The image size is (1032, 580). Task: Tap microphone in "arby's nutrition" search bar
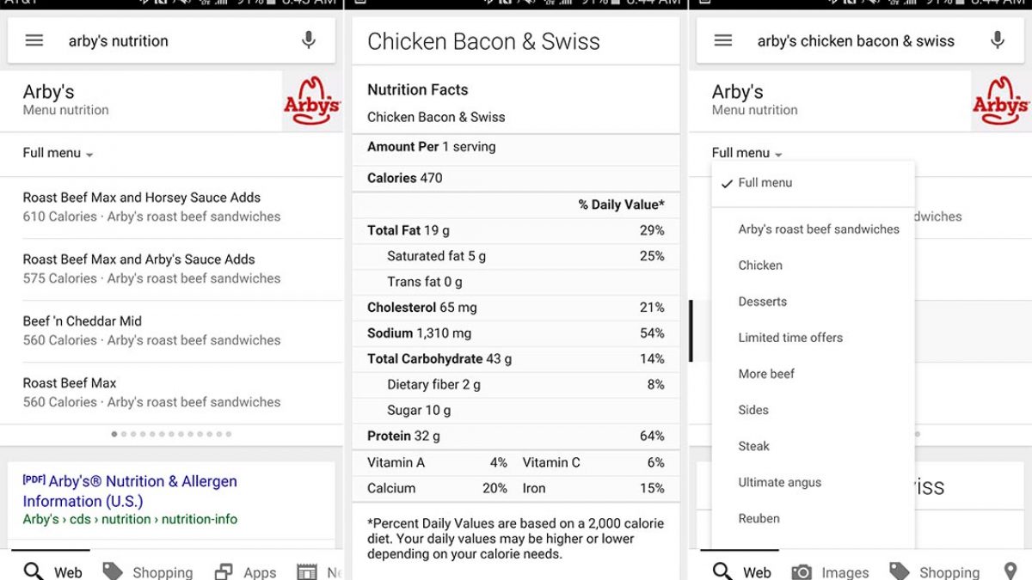(x=309, y=40)
